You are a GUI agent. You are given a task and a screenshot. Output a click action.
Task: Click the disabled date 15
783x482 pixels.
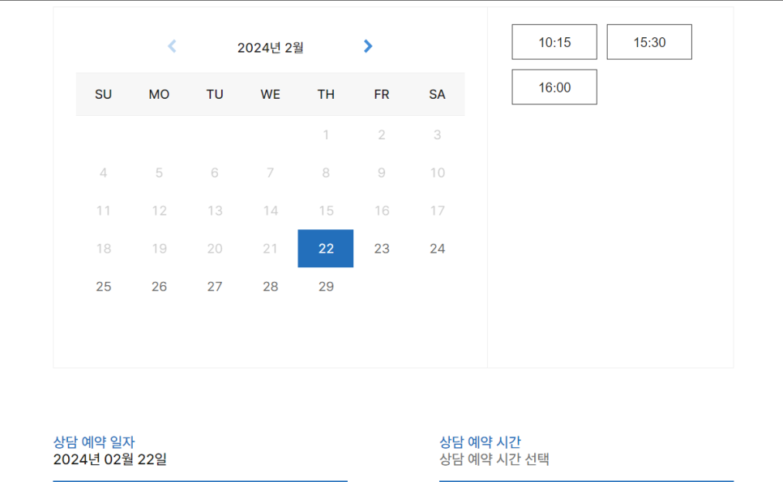pyautogui.click(x=326, y=211)
